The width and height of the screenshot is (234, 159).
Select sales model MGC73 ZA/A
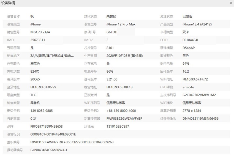tap(40, 32)
